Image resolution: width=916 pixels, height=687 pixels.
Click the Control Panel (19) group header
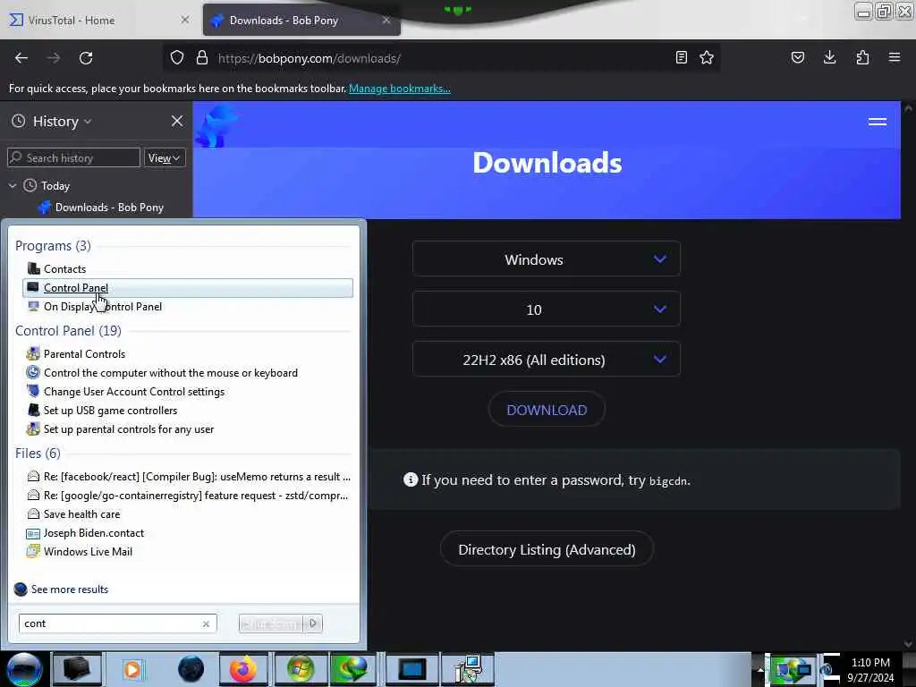tap(68, 331)
